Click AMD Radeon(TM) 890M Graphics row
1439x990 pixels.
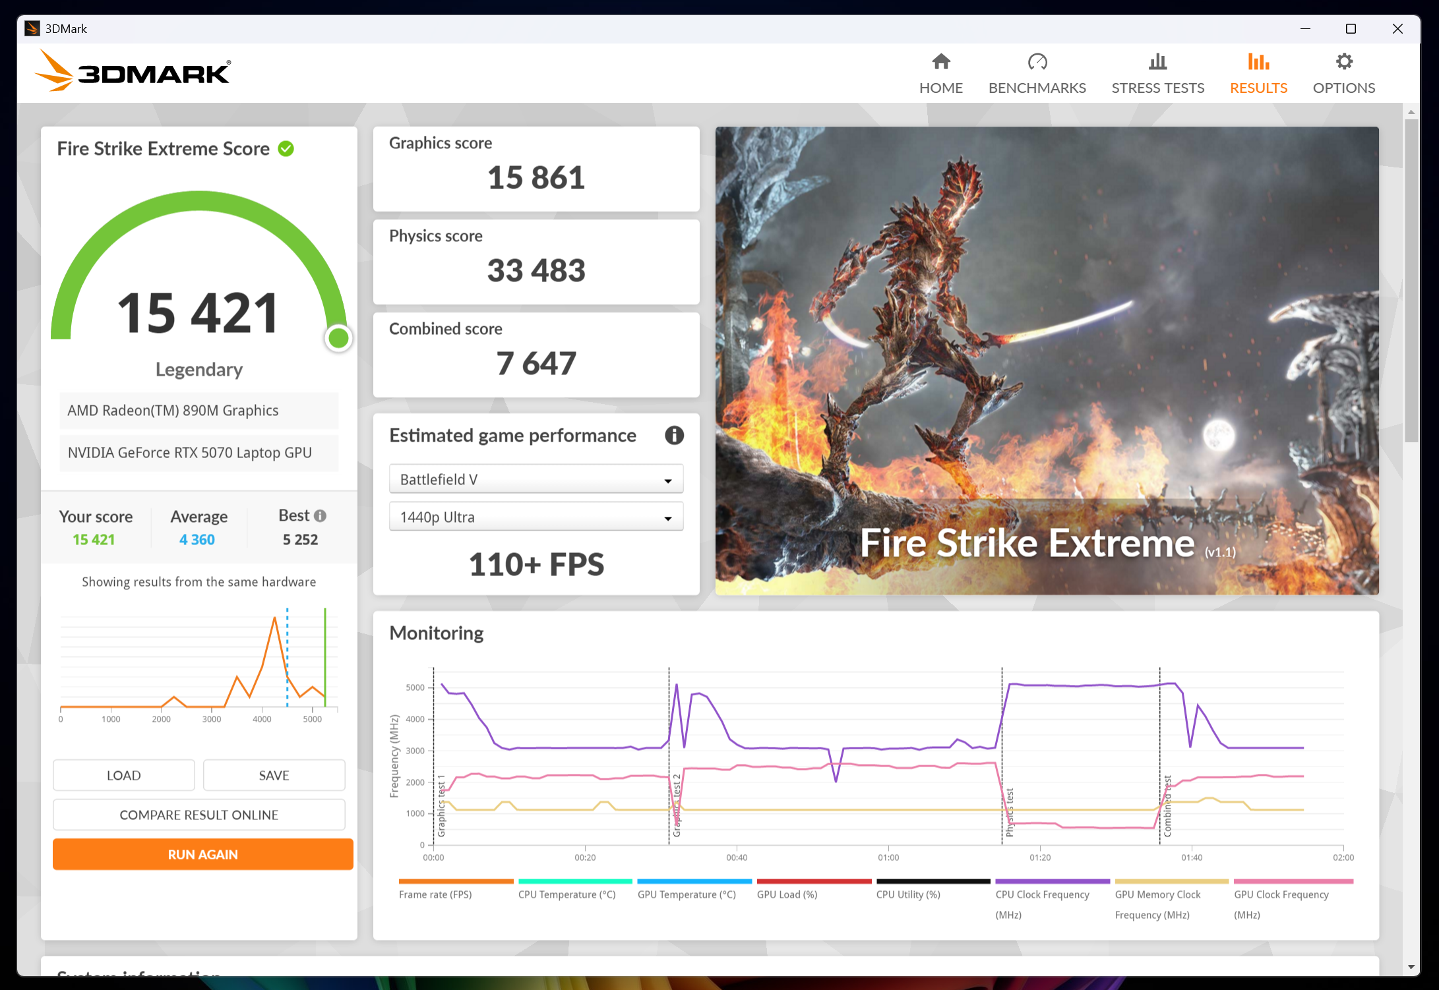coord(199,411)
